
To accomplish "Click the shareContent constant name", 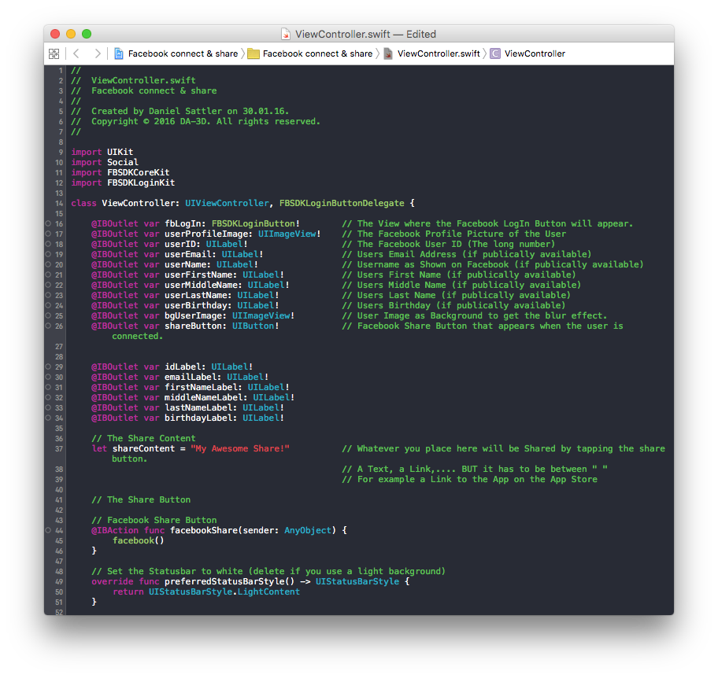I will 143,449.
